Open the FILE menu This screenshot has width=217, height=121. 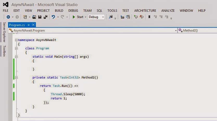(x=5, y=11)
